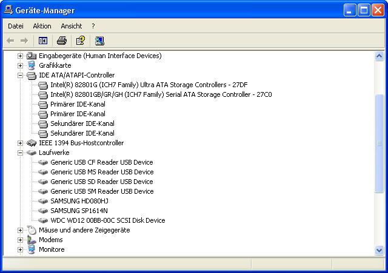The image size is (388, 273).
Task: Select "Generic USB MS Reader USB Device"
Action: (102, 172)
